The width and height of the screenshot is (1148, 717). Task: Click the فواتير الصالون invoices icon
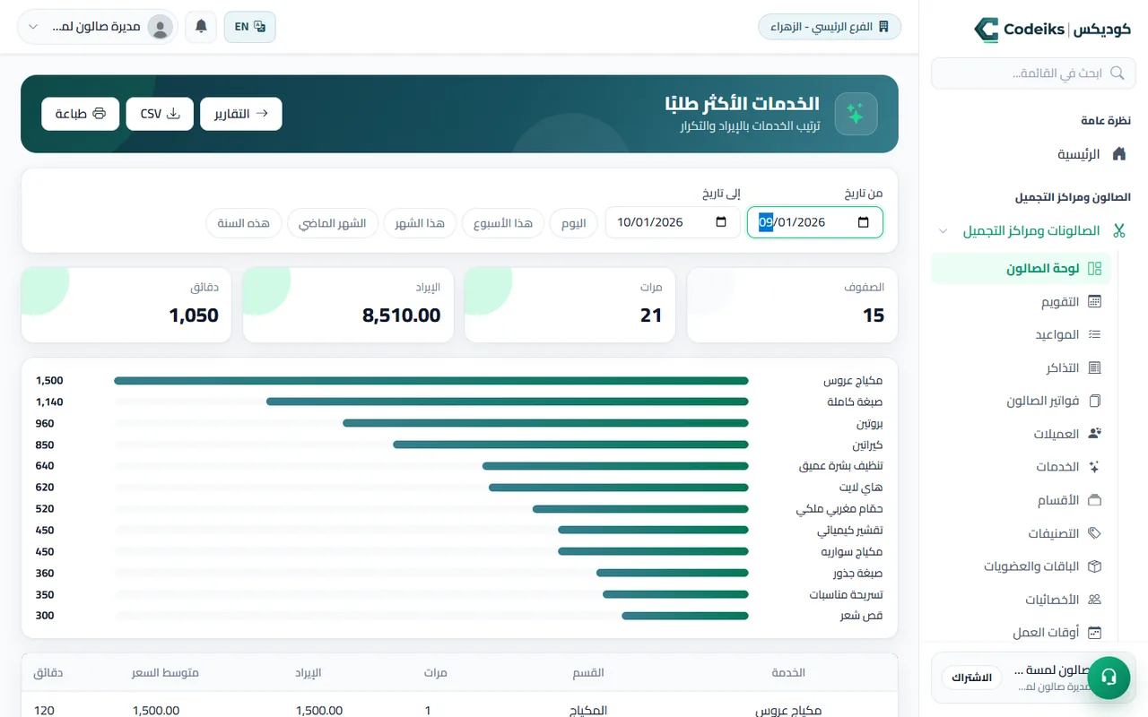[1094, 401]
